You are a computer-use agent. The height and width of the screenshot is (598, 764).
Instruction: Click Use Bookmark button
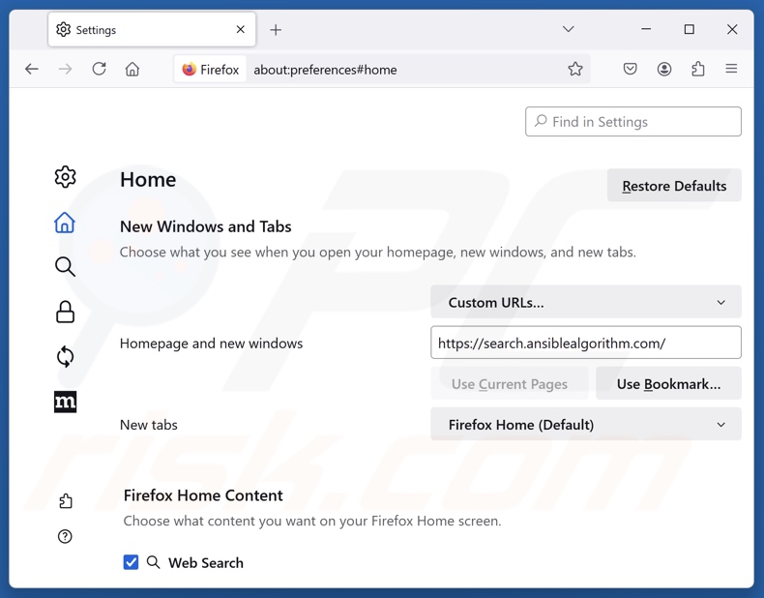point(668,384)
